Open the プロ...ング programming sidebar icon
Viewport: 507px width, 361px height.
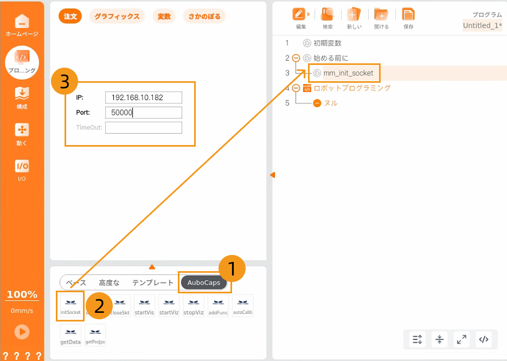[22, 62]
